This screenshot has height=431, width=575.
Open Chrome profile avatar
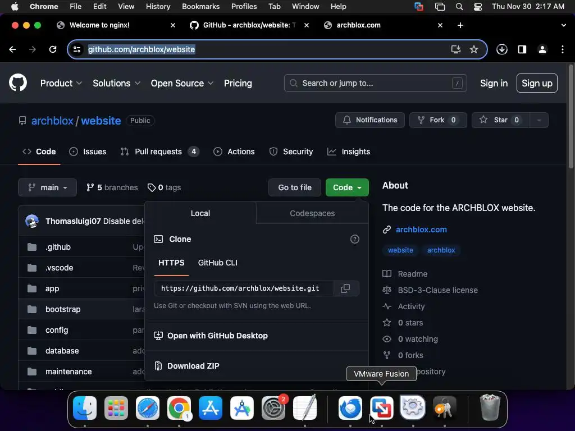(542, 49)
